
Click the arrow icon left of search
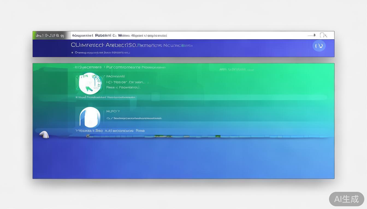coord(312,35)
